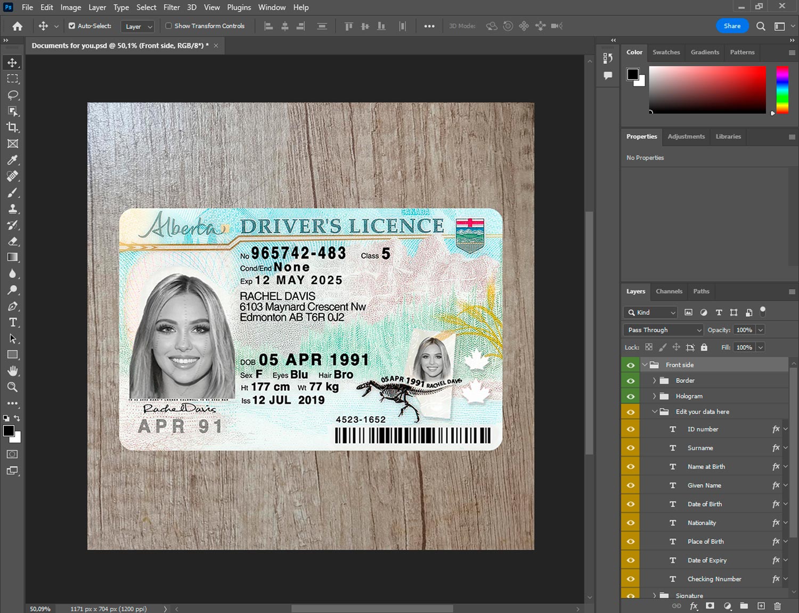Image resolution: width=799 pixels, height=613 pixels.
Task: Select the Lasso tool
Action: point(12,95)
